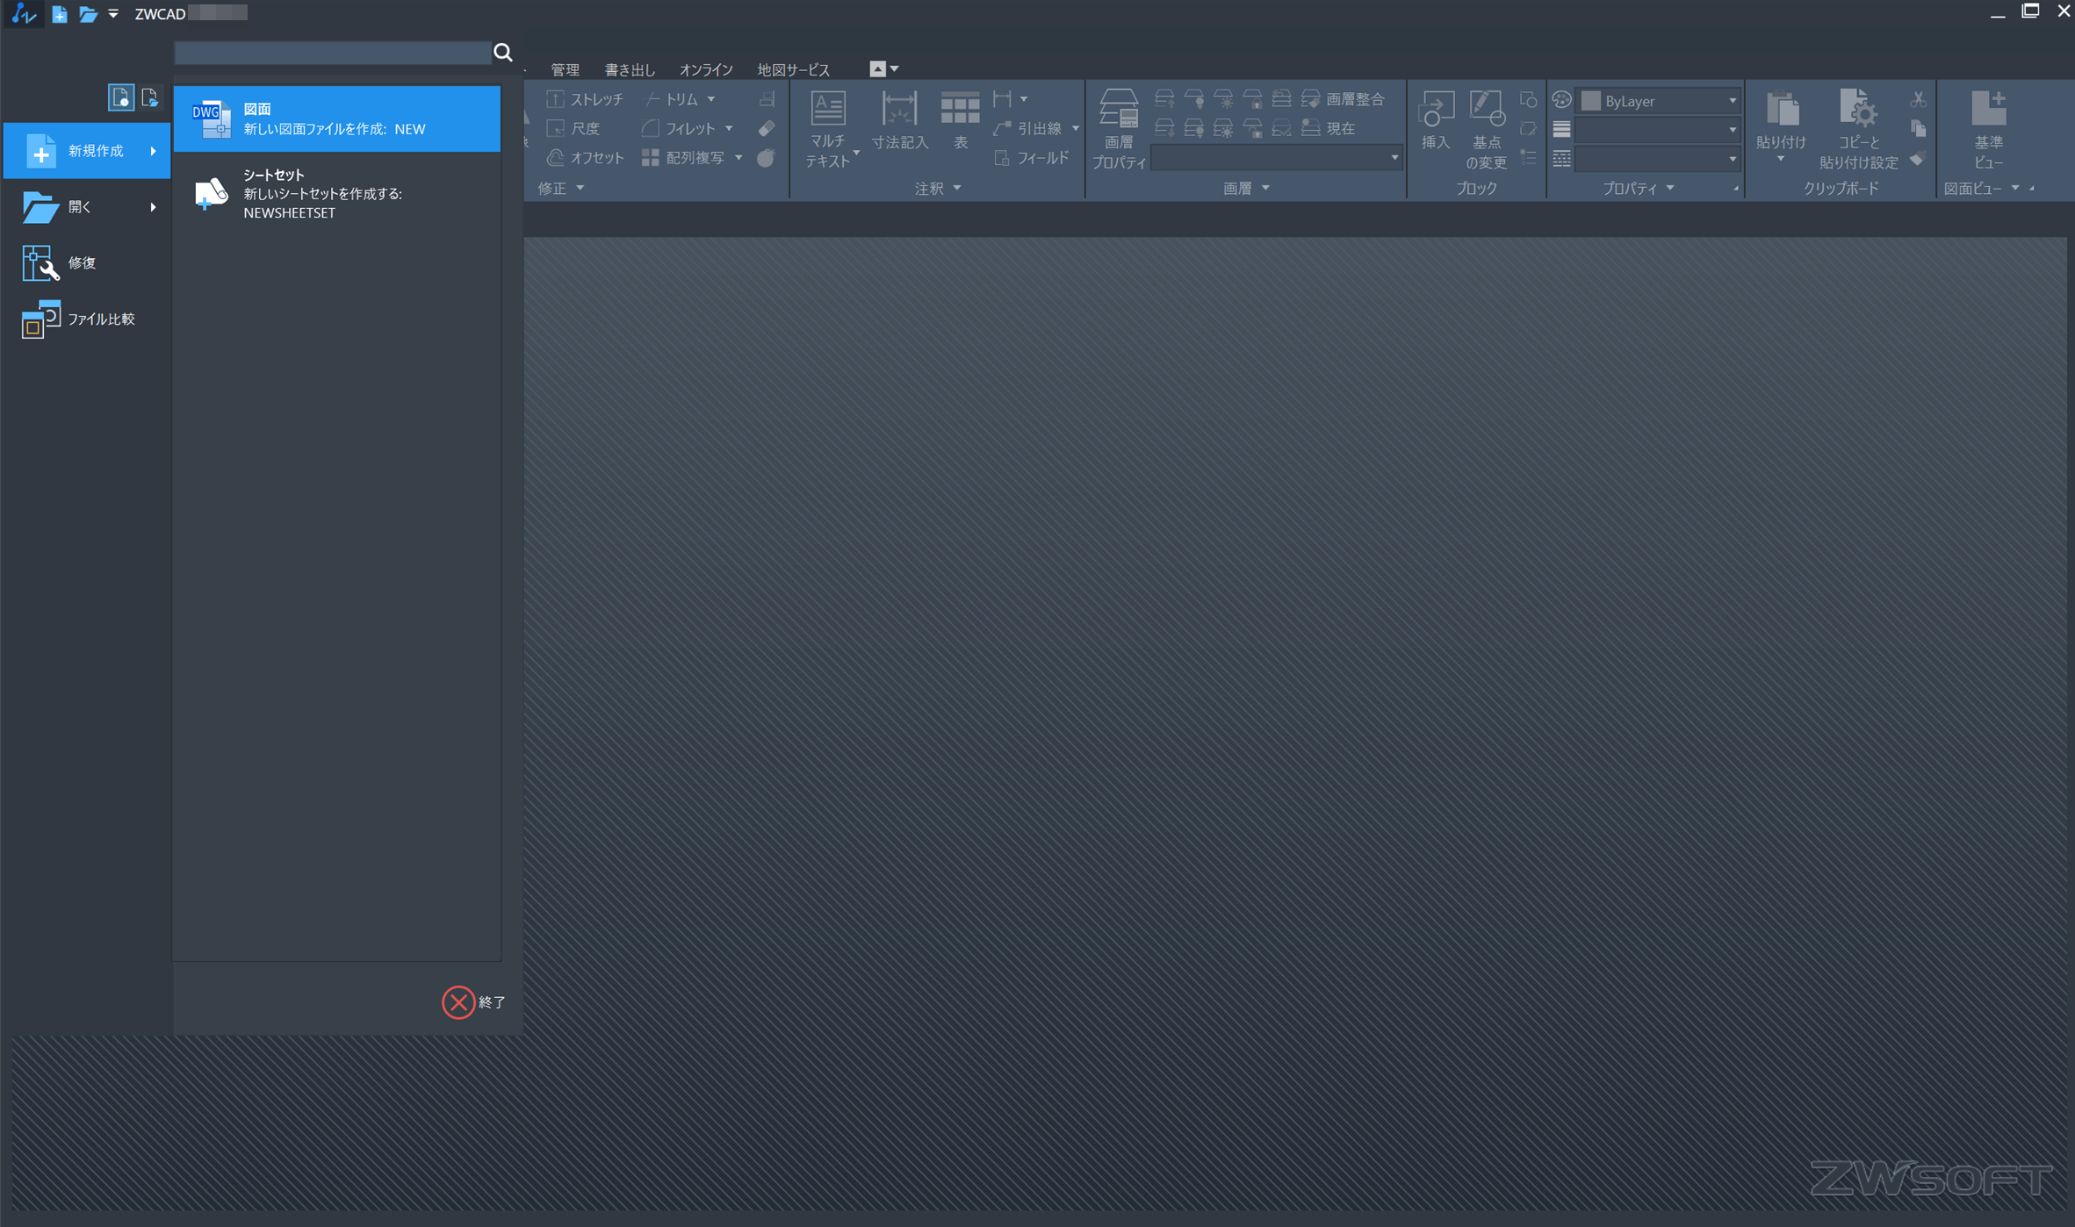This screenshot has height=1227, width=2075.
Task: Open the 引出線 dropdown arrow
Action: coord(1076,128)
